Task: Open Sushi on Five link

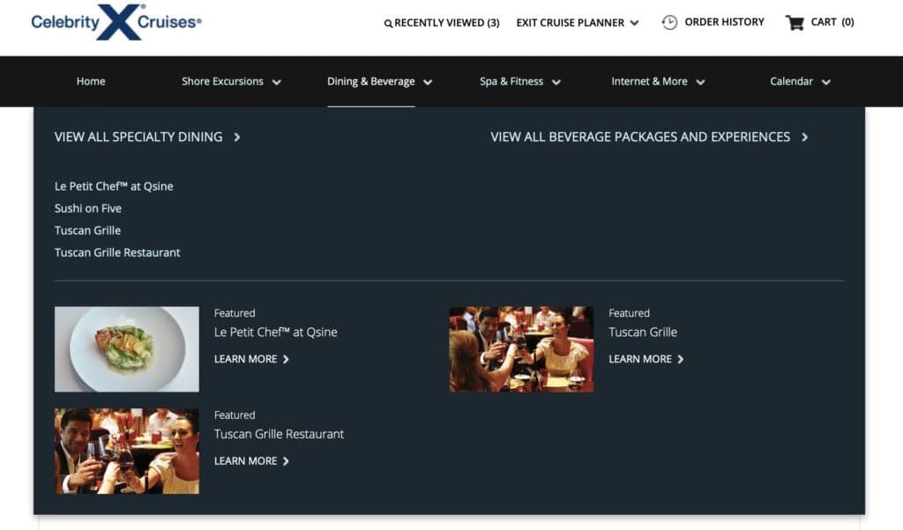Action: (88, 208)
